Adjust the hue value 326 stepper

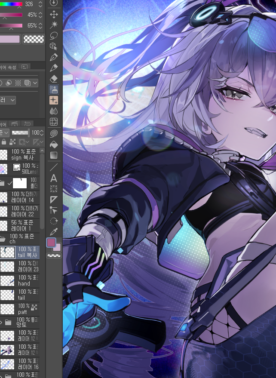(40, 4)
